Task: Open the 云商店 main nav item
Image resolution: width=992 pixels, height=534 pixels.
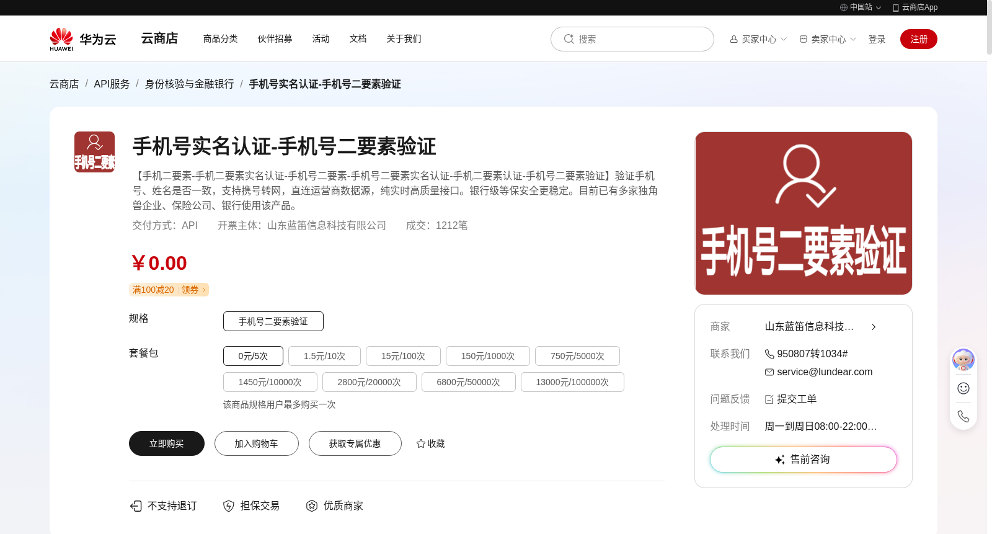Action: click(159, 38)
